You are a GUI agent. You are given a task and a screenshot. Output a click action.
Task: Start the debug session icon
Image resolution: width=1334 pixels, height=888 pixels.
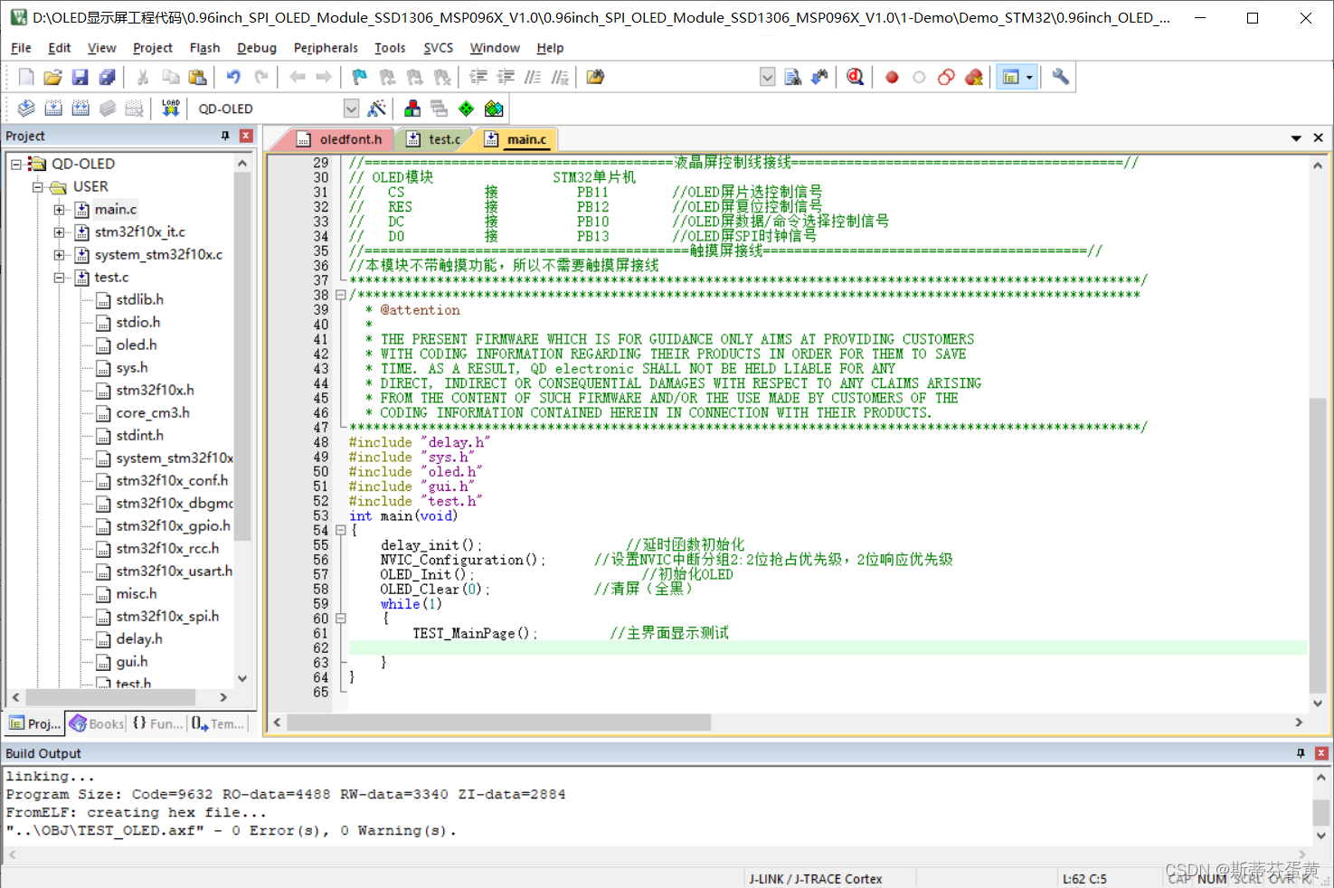click(x=856, y=77)
